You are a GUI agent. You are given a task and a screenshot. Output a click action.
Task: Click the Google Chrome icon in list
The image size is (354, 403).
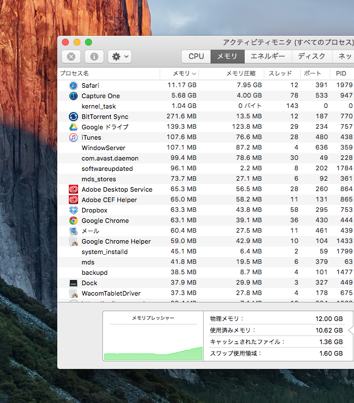(73, 221)
